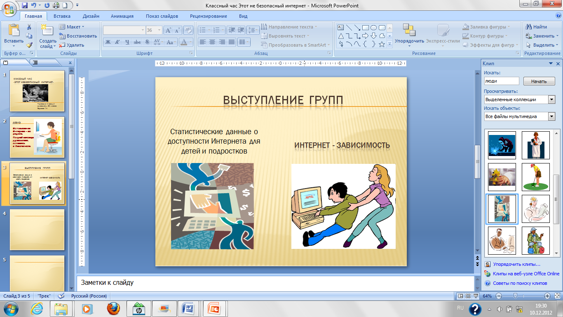Click Clear formatting eraser icon
The height and width of the screenshot is (317, 563).
pos(188,30)
